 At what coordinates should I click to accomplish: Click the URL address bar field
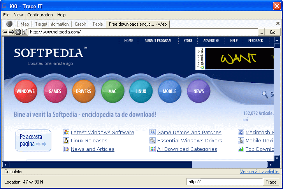coord(144,32)
